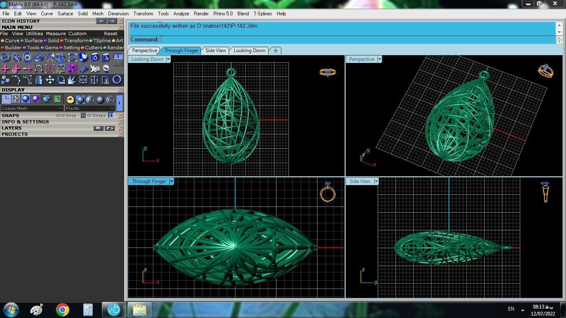Open Google Chrome from the taskbar

[x=63, y=310]
